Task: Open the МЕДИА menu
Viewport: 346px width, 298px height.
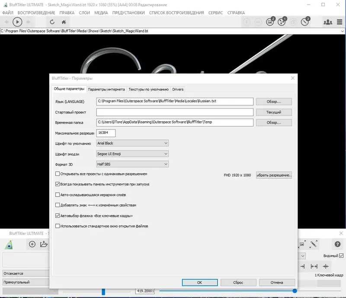Action: pyautogui.click(x=101, y=13)
